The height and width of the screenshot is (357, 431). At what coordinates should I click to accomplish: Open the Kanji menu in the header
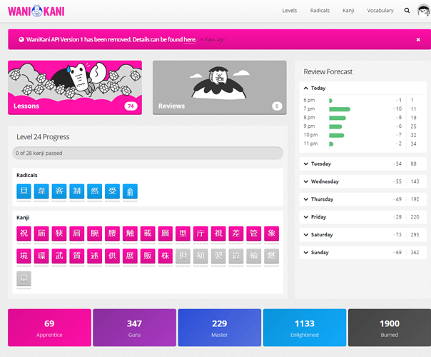click(x=348, y=11)
